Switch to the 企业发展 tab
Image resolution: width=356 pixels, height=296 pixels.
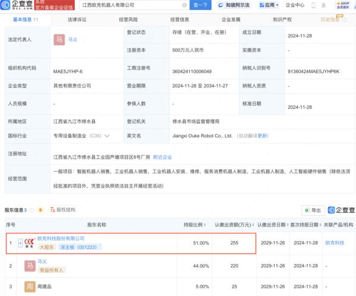pos(231,20)
